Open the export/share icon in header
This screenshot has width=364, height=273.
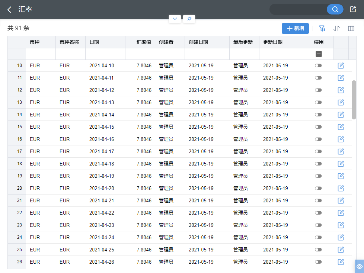(x=353, y=9)
